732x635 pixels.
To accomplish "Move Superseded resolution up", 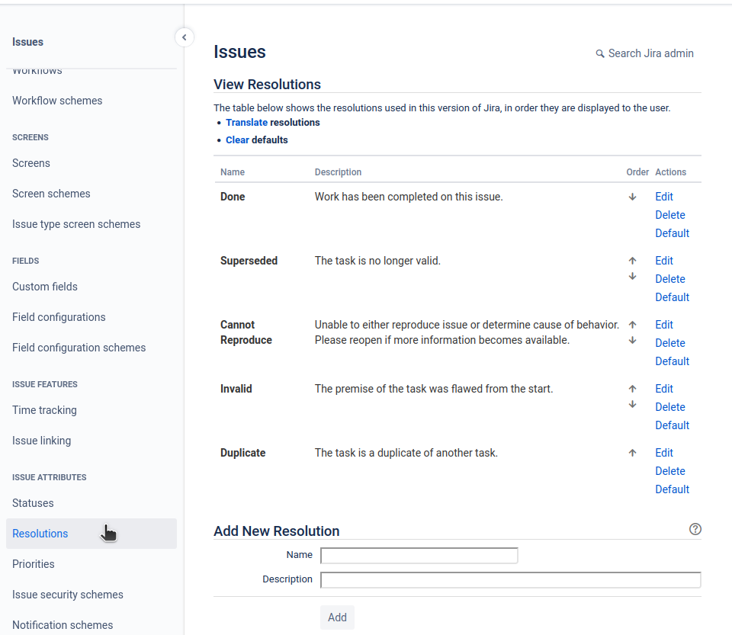I will (632, 261).
